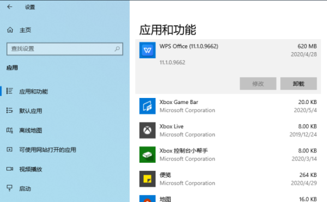Open 主页 settings home
Image resolution: width=327 pixels, height=202 pixels.
point(25,30)
